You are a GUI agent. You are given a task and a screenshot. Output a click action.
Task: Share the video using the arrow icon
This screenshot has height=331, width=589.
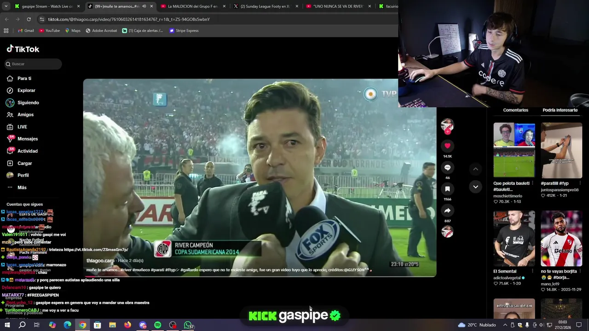pos(447,211)
